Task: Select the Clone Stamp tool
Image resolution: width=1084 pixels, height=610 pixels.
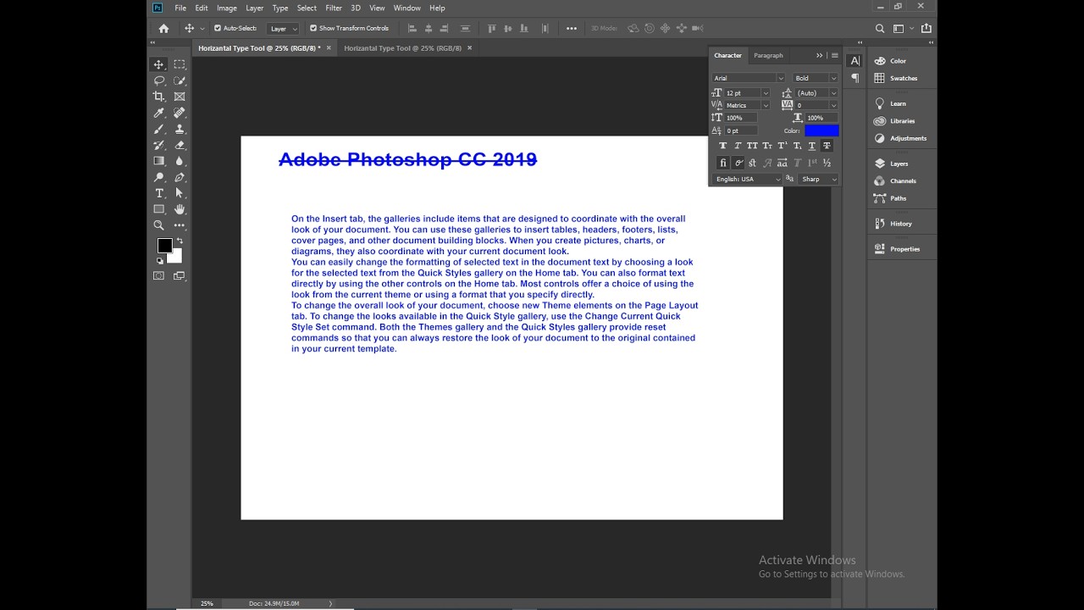Action: 180,129
